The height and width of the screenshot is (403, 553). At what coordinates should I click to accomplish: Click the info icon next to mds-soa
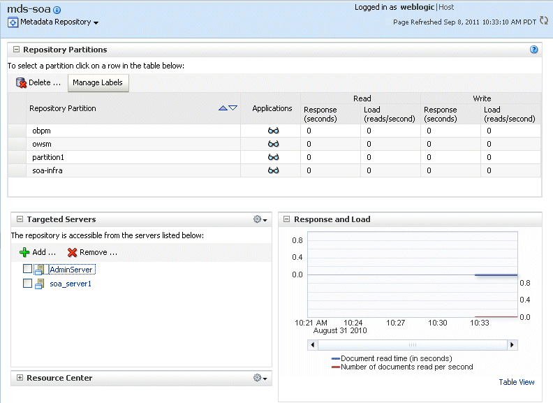tap(57, 10)
